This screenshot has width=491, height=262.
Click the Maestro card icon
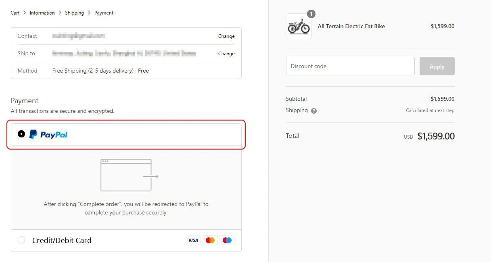[227, 240]
